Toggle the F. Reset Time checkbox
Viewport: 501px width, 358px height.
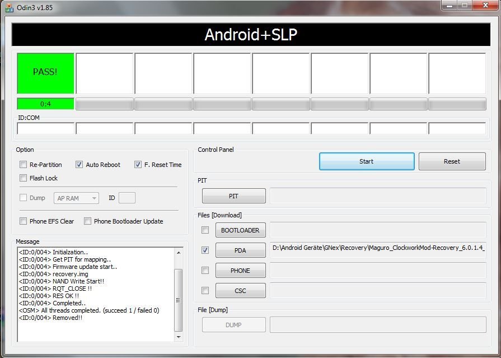click(138, 165)
